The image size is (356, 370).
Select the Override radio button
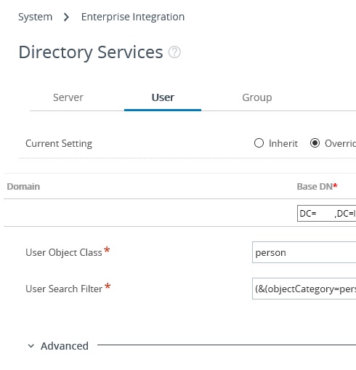pos(315,143)
